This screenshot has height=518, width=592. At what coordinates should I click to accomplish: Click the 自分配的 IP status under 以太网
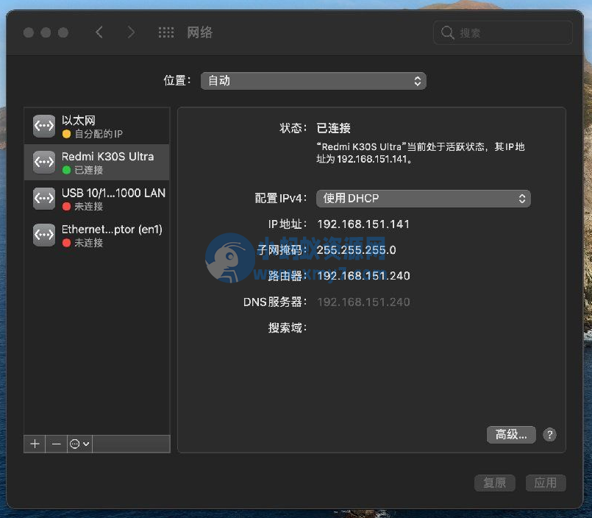point(99,134)
